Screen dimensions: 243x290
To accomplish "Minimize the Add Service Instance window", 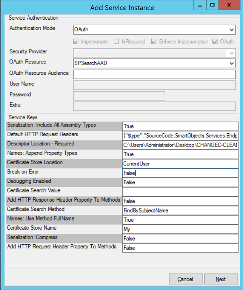I will pos(200,5).
